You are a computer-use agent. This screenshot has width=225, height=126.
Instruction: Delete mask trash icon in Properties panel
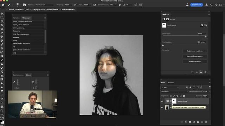(x=205, y=72)
